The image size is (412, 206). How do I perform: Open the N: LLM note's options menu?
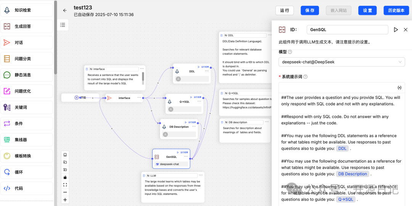pyautogui.click(x=201, y=175)
